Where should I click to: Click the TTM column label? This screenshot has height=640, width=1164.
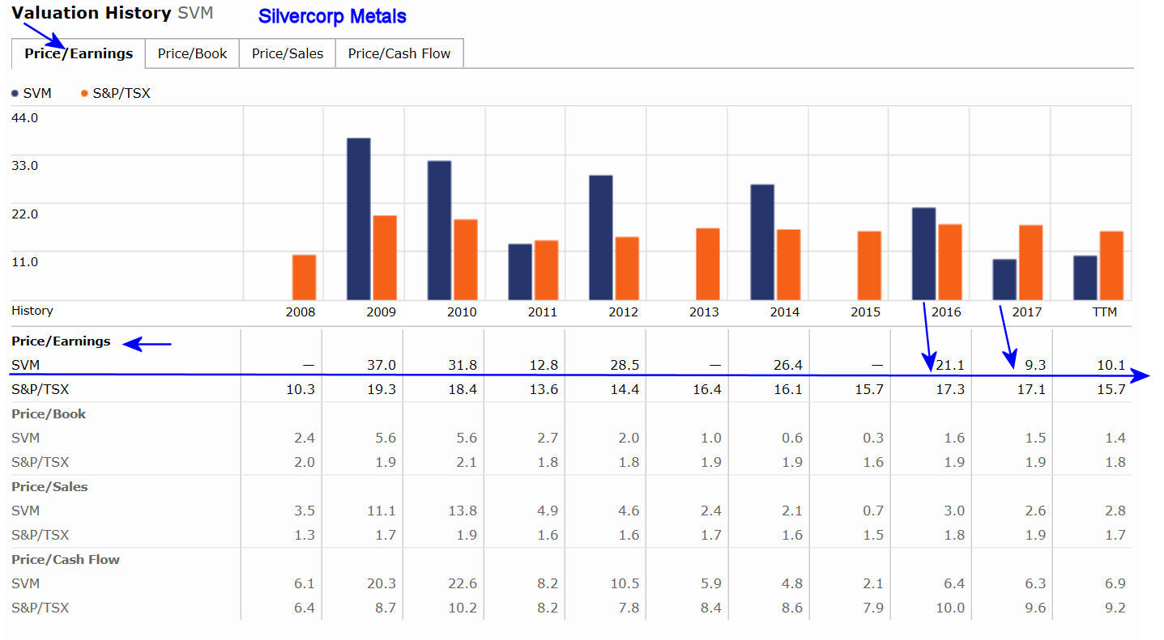pos(1104,312)
